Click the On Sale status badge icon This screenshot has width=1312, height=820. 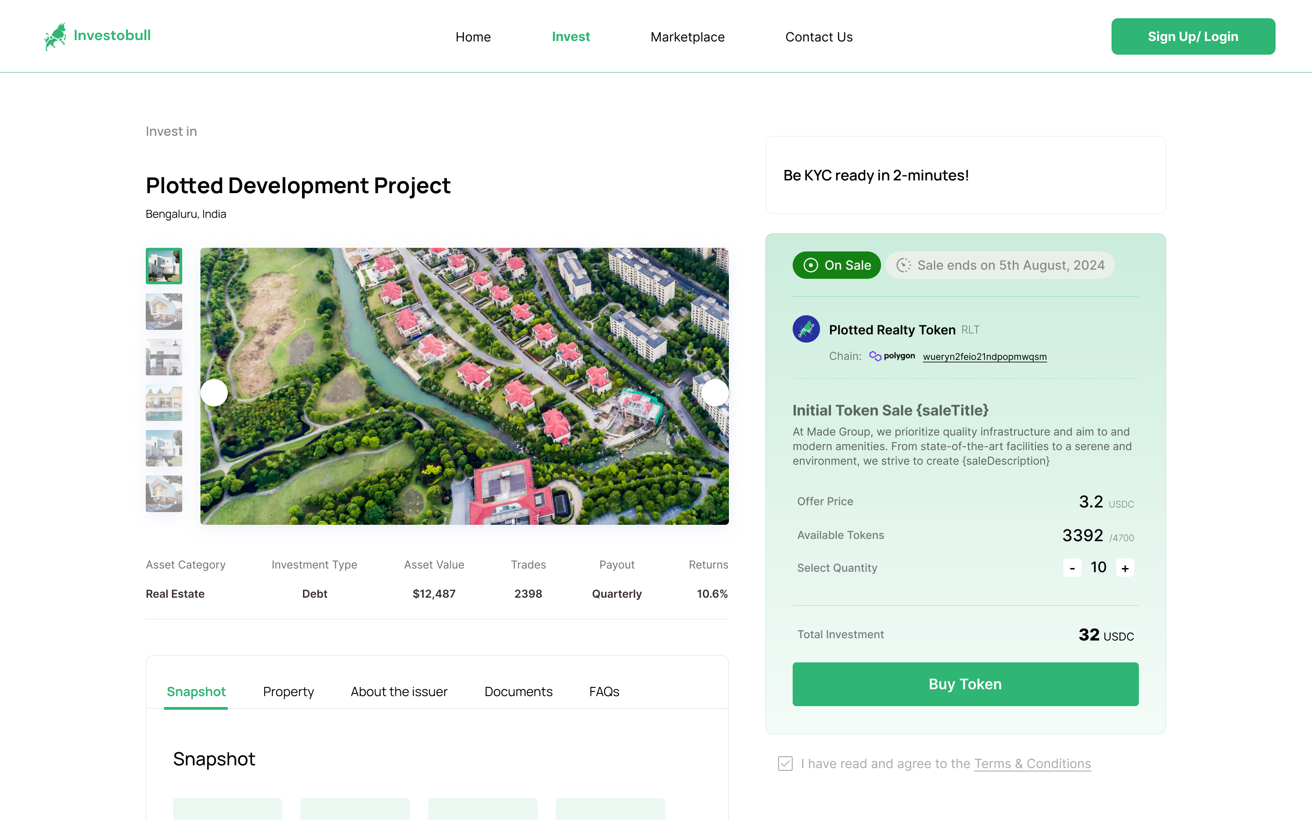[810, 265]
